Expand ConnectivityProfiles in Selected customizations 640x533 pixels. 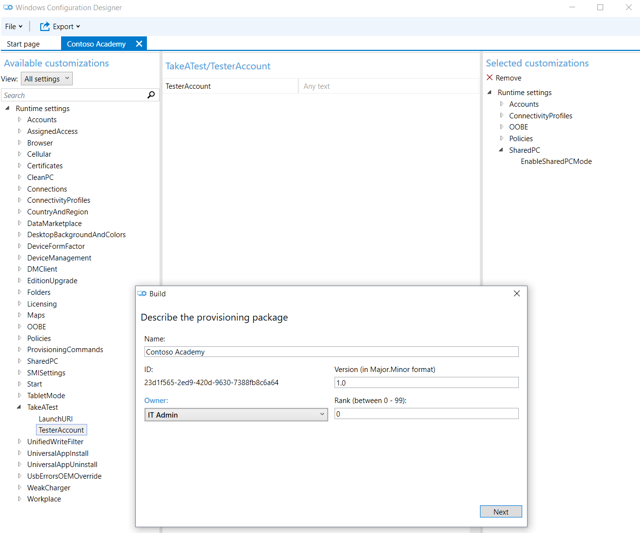click(x=501, y=115)
